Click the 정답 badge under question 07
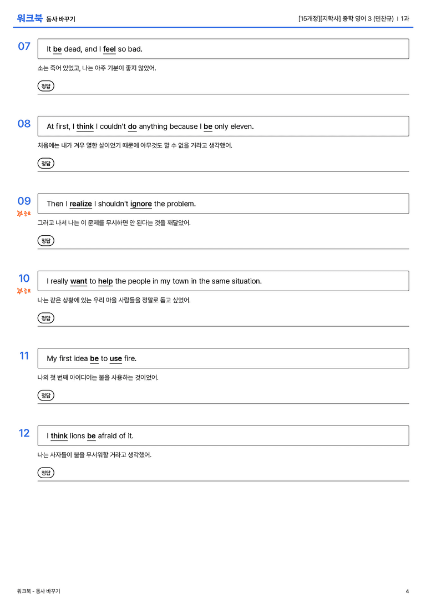426x603 pixels. click(x=45, y=86)
